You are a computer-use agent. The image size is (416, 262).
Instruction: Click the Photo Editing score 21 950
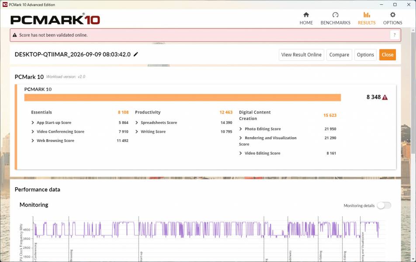(x=330, y=129)
